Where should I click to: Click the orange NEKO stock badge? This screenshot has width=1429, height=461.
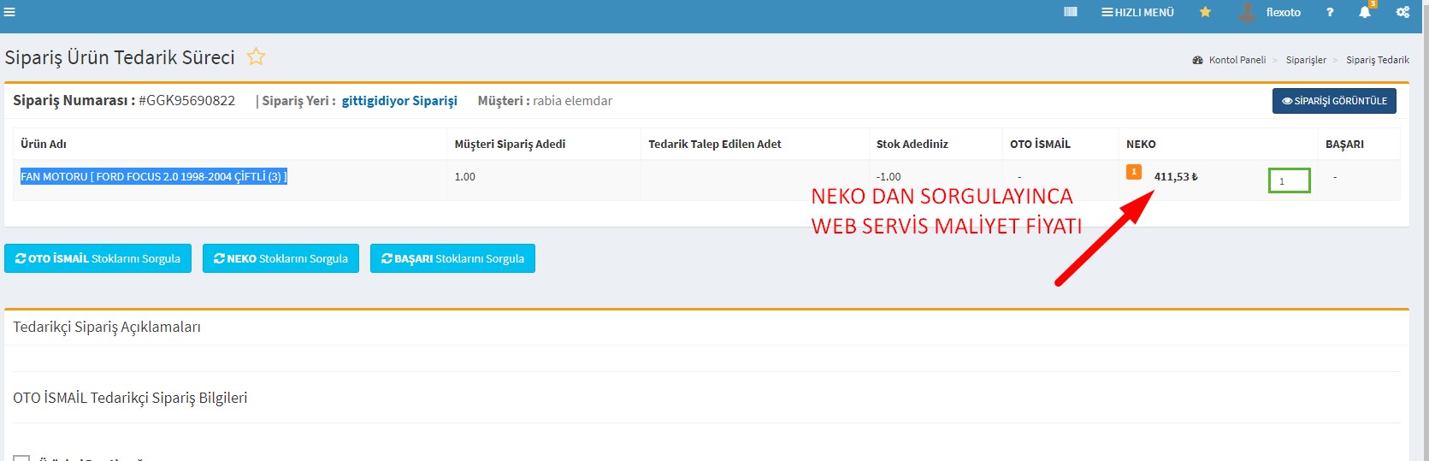click(x=1134, y=172)
